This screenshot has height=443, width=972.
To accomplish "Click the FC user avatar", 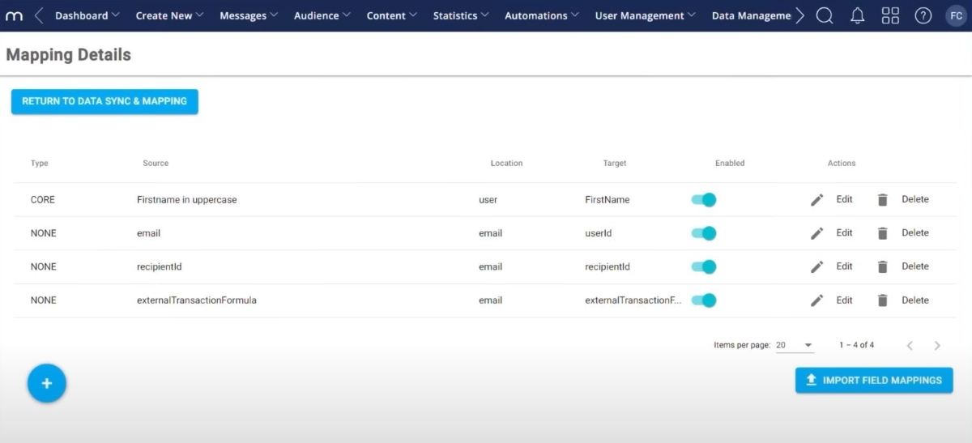I will (956, 15).
